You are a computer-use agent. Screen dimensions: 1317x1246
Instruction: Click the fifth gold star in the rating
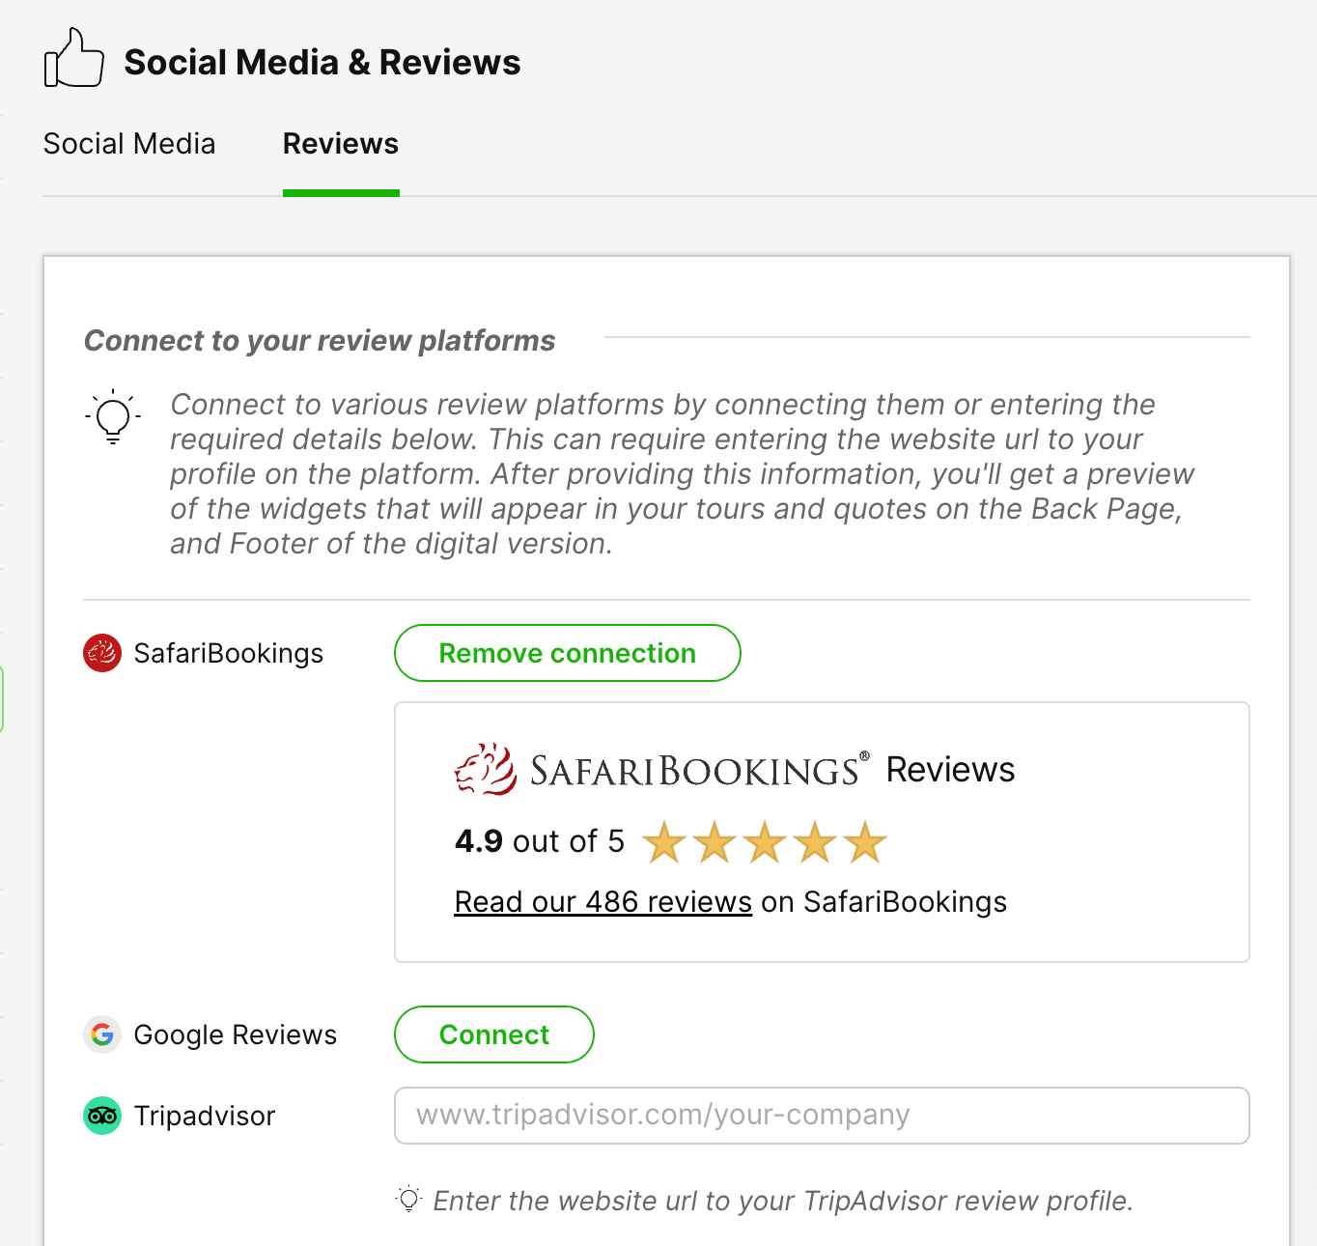tap(865, 842)
